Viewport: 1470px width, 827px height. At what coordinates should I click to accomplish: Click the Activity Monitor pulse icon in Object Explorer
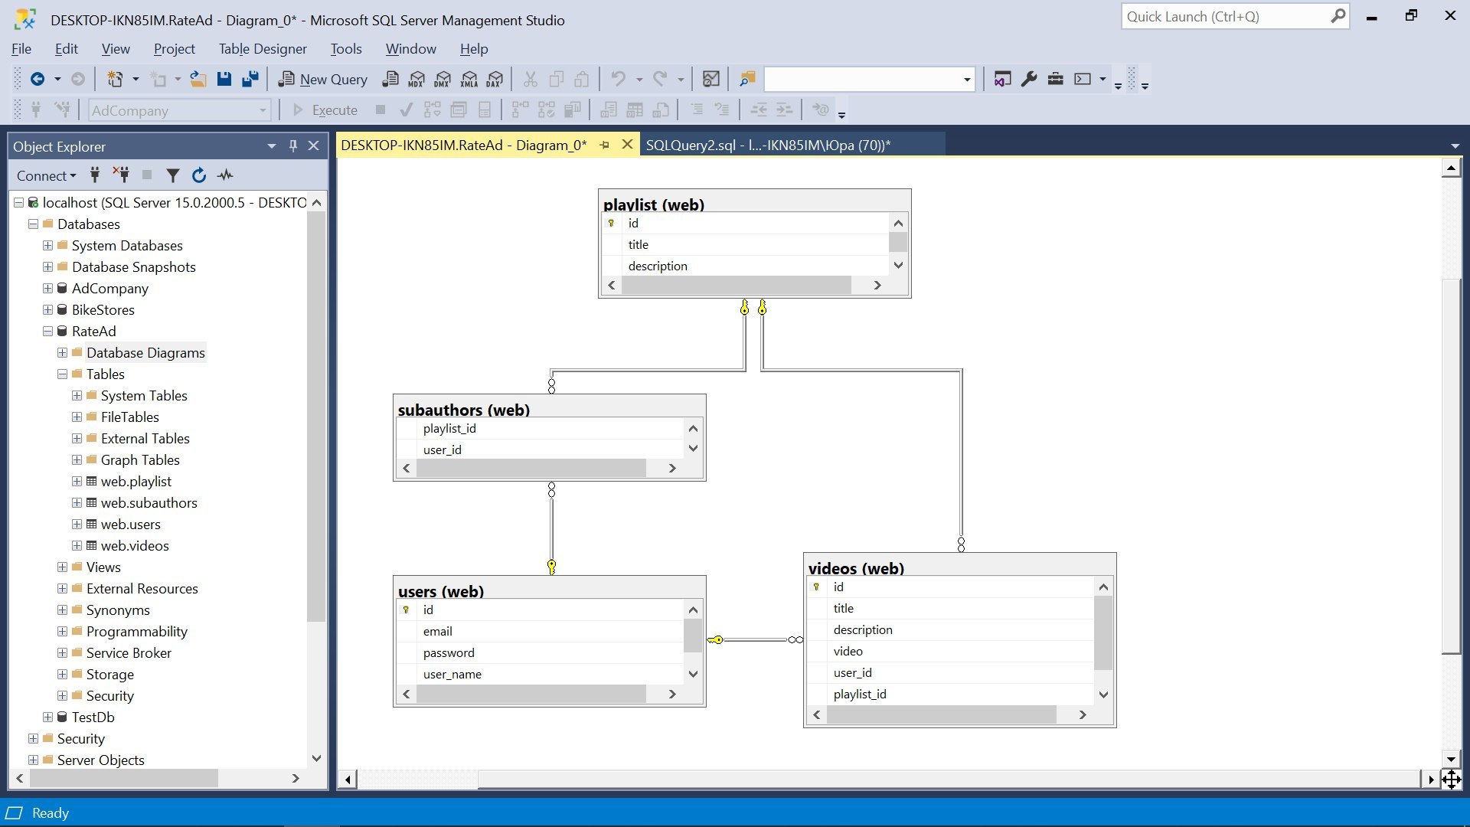coord(225,175)
